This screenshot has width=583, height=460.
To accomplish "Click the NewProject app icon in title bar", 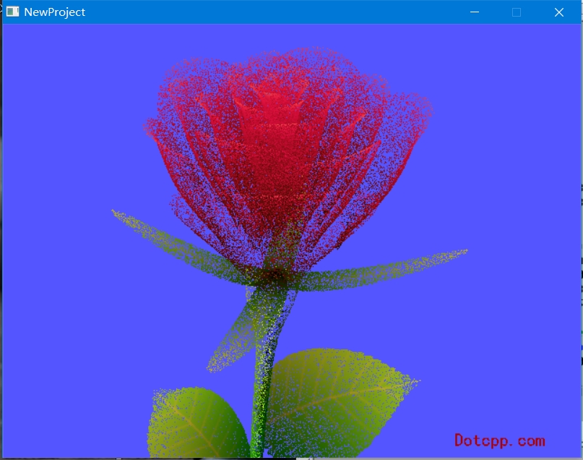I will 12,12.
